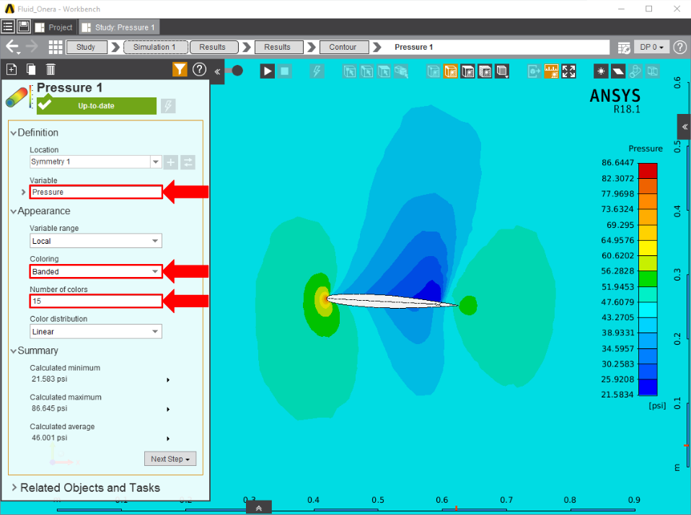Screen dimensions: 691x515
Task: Delete object using trash can icon
Action: 50,69
